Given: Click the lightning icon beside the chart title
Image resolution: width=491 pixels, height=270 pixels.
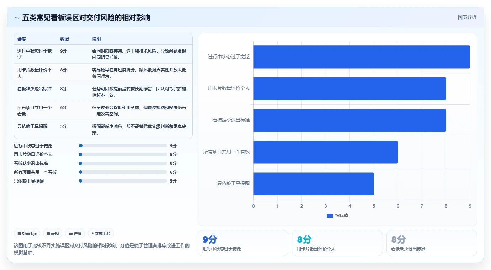Looking at the screenshot, I should 17,17.
